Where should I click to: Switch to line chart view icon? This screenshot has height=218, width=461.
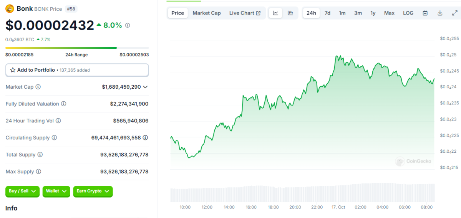click(276, 13)
